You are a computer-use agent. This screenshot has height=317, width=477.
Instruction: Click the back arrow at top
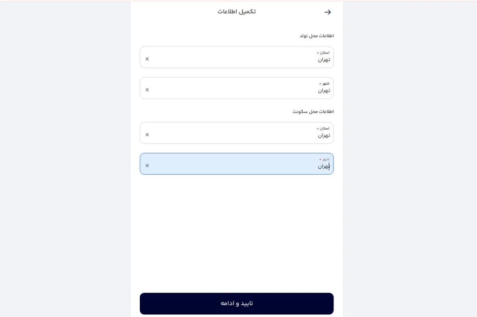[x=327, y=12]
